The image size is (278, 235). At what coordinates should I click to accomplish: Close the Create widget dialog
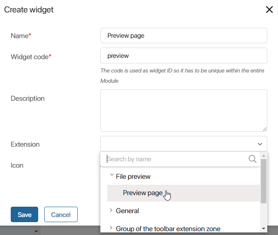[269, 9]
